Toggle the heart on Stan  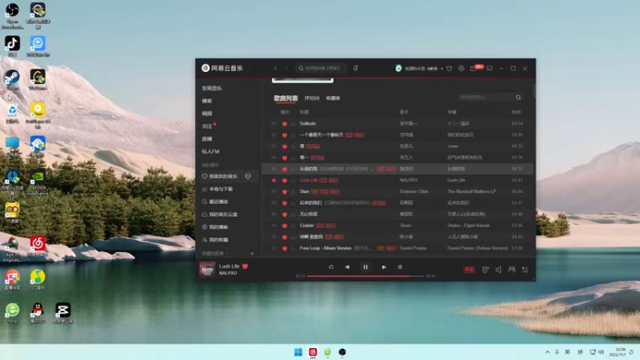(285, 191)
